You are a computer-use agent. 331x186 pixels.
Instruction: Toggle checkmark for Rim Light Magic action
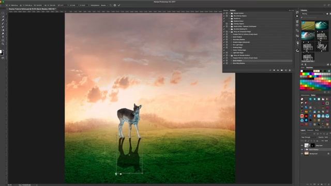(224, 45)
